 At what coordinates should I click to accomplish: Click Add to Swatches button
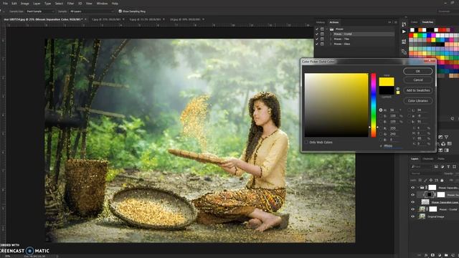coord(417,90)
